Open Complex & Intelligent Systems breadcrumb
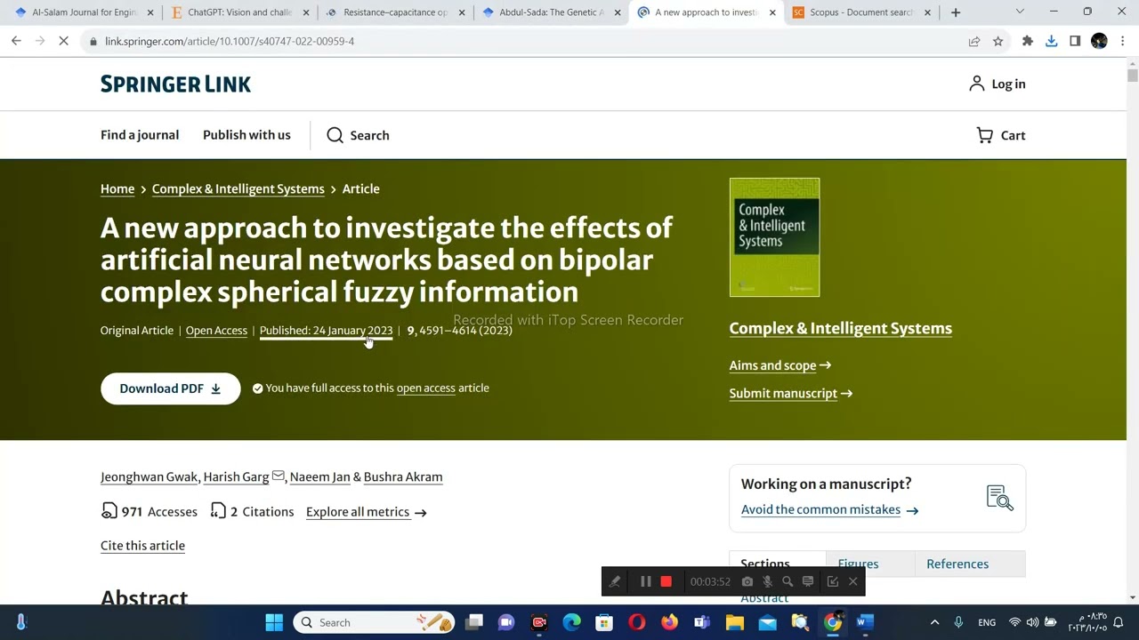This screenshot has width=1139, height=640. tap(238, 188)
